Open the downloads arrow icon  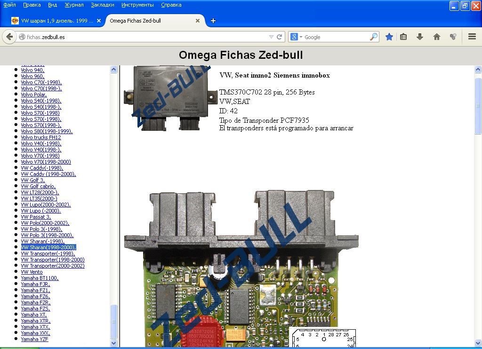420,37
